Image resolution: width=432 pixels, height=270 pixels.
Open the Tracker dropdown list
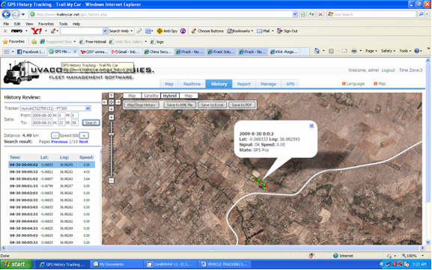point(88,108)
